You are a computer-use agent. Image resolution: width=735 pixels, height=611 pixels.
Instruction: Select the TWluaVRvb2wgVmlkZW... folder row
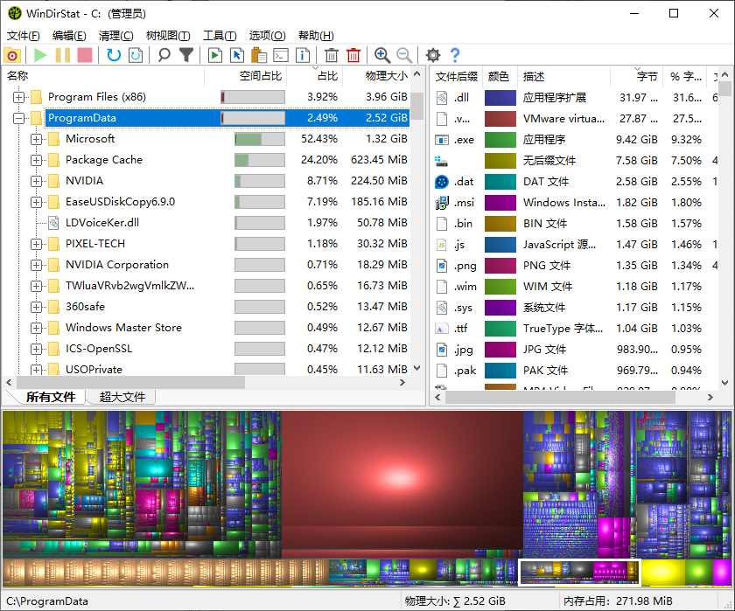206,286
